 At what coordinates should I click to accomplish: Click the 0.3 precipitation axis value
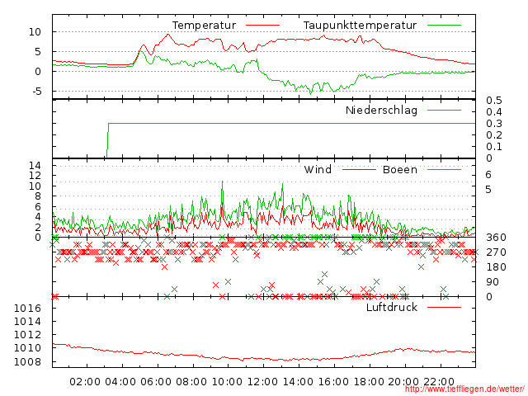click(494, 124)
